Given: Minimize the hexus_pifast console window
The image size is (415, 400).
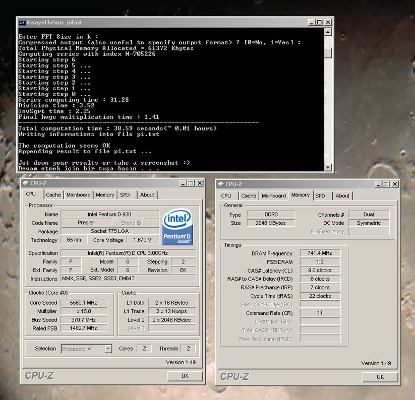Looking at the screenshot, I should pyautogui.click(x=312, y=23).
